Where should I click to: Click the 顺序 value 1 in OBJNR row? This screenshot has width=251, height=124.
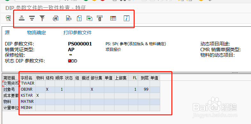[62, 89]
